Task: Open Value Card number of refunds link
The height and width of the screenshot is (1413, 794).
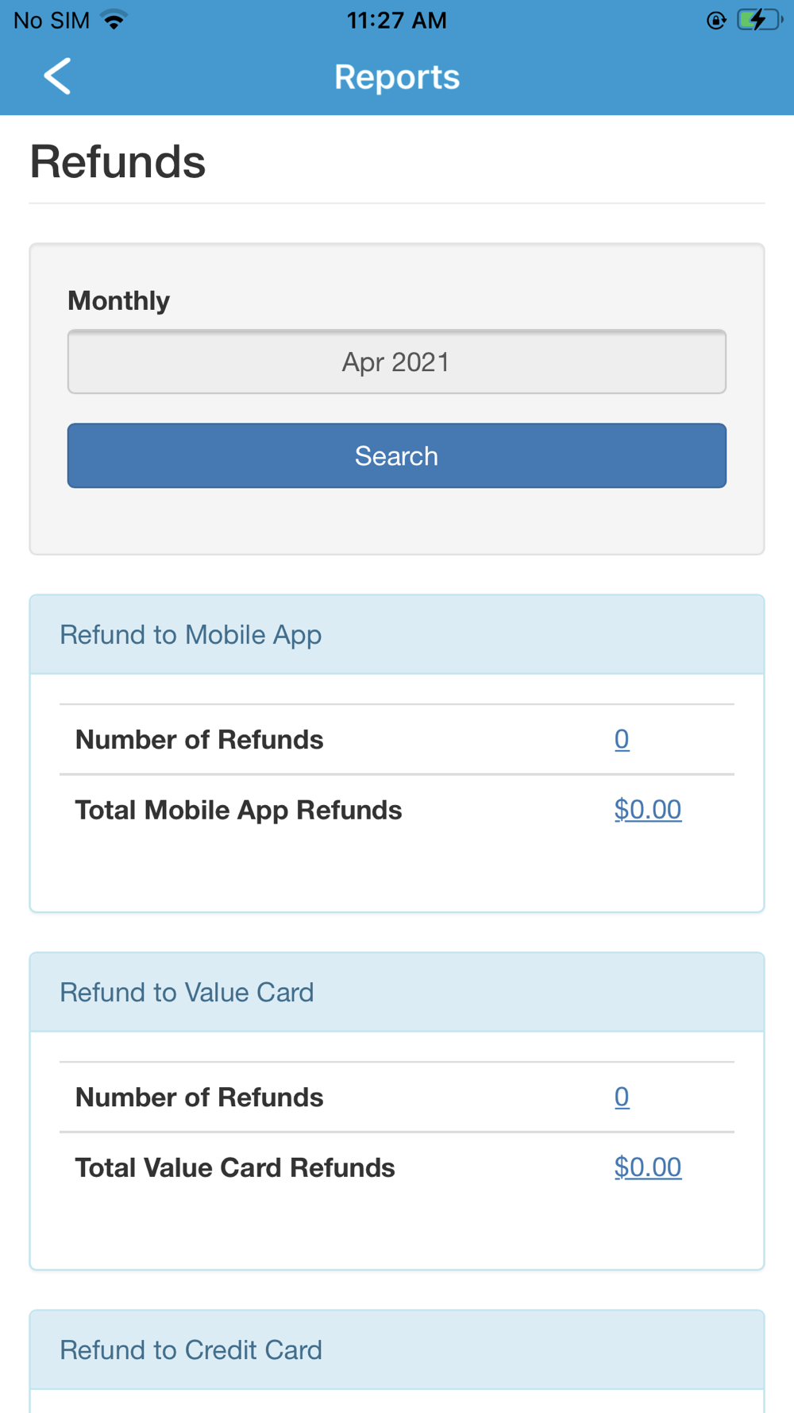Action: (x=622, y=1097)
